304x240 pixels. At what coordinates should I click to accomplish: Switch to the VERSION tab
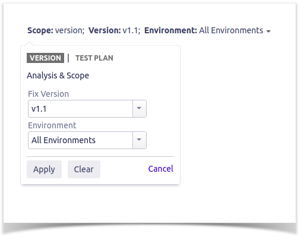(45, 58)
